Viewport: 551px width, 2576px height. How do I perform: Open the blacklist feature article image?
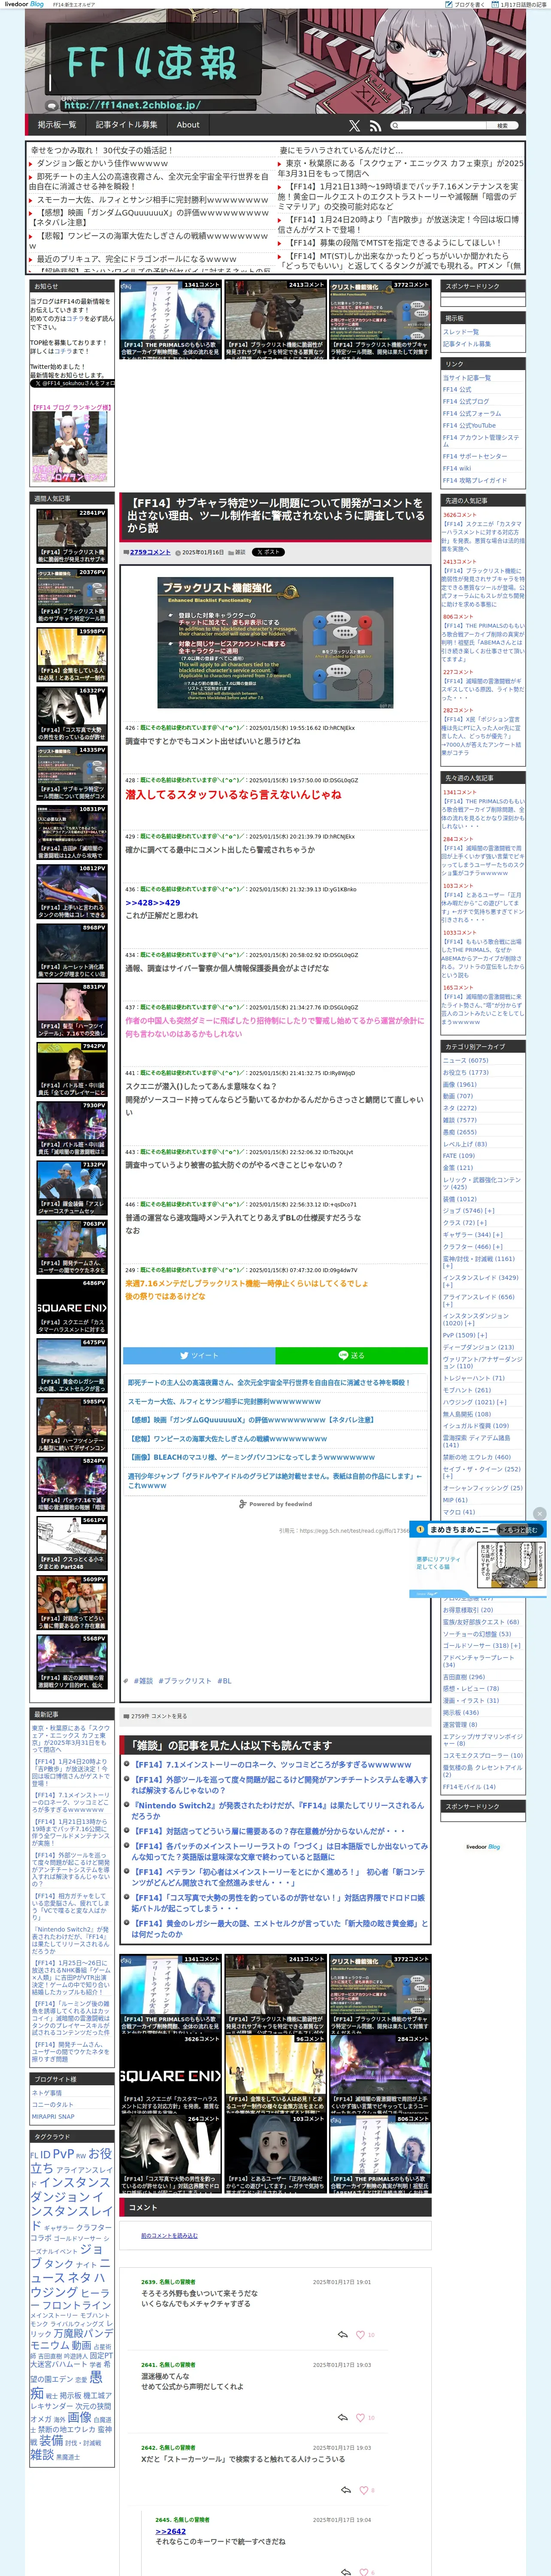[275, 643]
